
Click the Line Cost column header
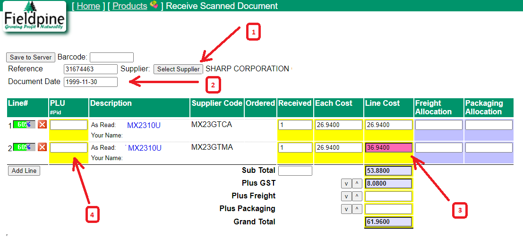[x=388, y=107]
